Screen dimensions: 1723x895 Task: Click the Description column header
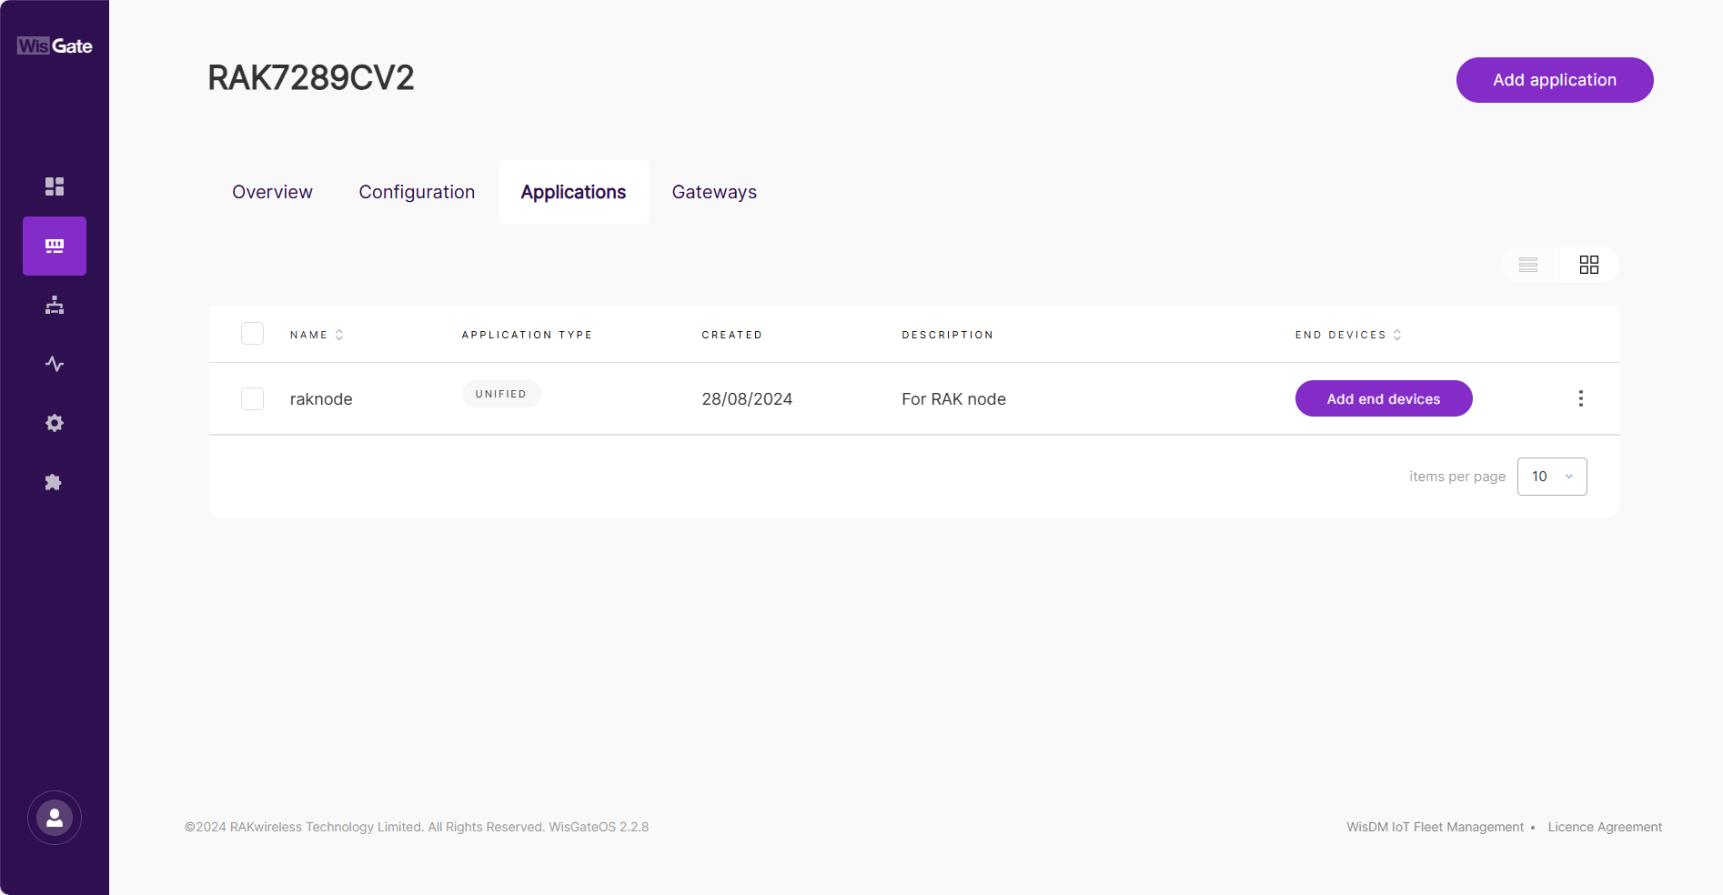[947, 335]
